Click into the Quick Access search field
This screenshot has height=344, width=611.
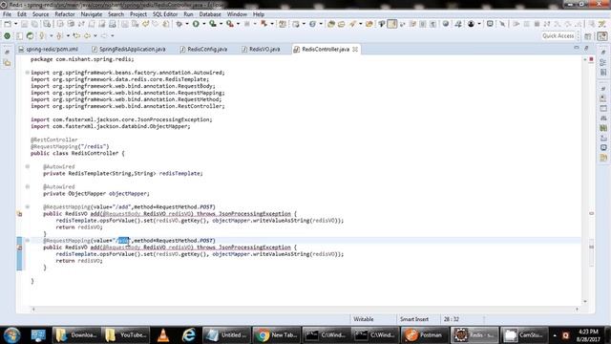click(x=558, y=36)
